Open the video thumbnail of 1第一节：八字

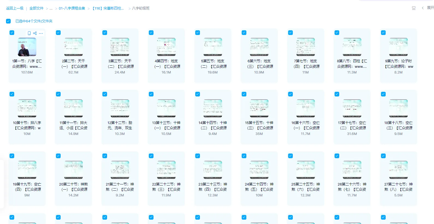27,47
